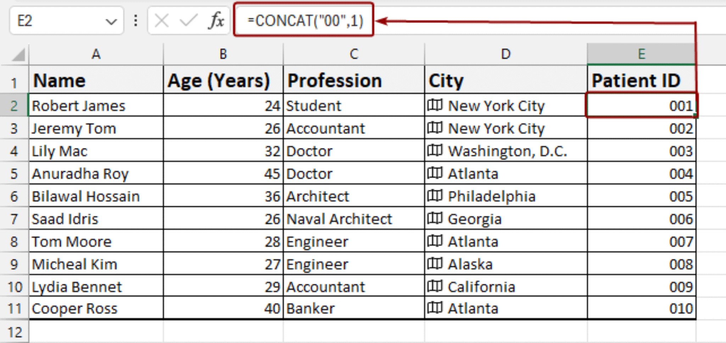Open Insert Function fx dialog

point(216,21)
